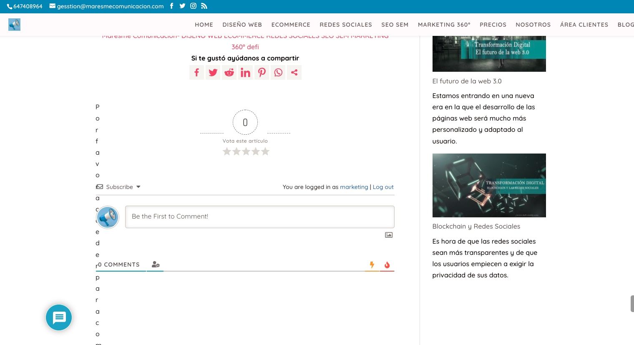Attach an image to the comment

(389, 235)
